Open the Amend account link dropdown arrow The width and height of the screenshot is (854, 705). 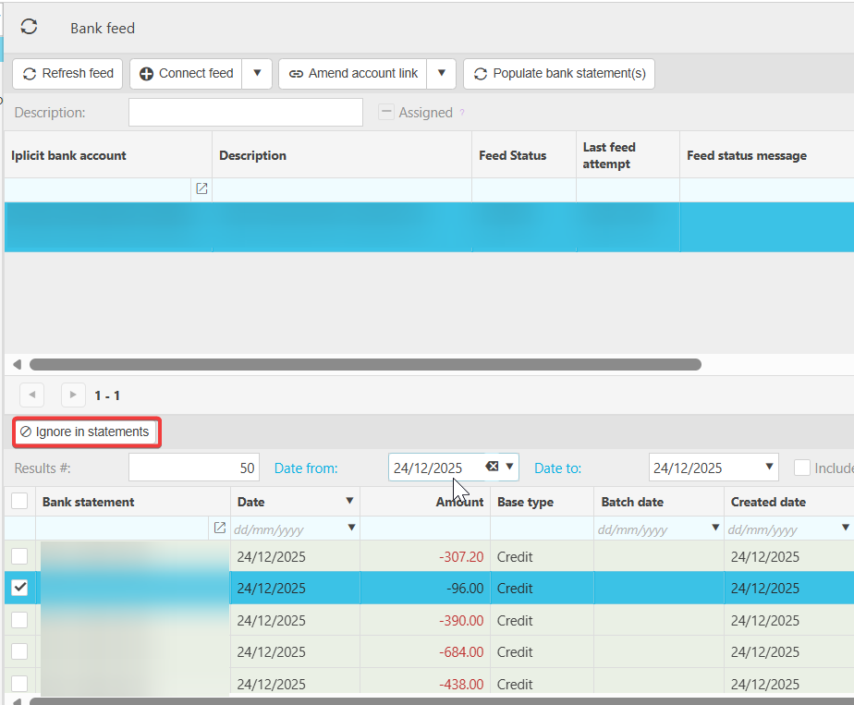[x=442, y=74]
